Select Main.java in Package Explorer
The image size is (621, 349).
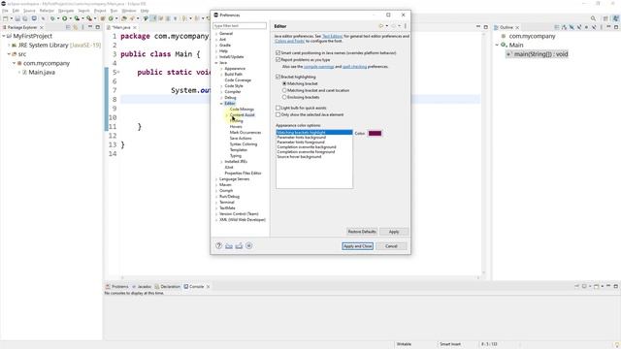tap(41, 72)
